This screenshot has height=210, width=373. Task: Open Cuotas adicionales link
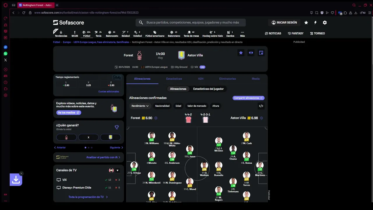pos(109,92)
